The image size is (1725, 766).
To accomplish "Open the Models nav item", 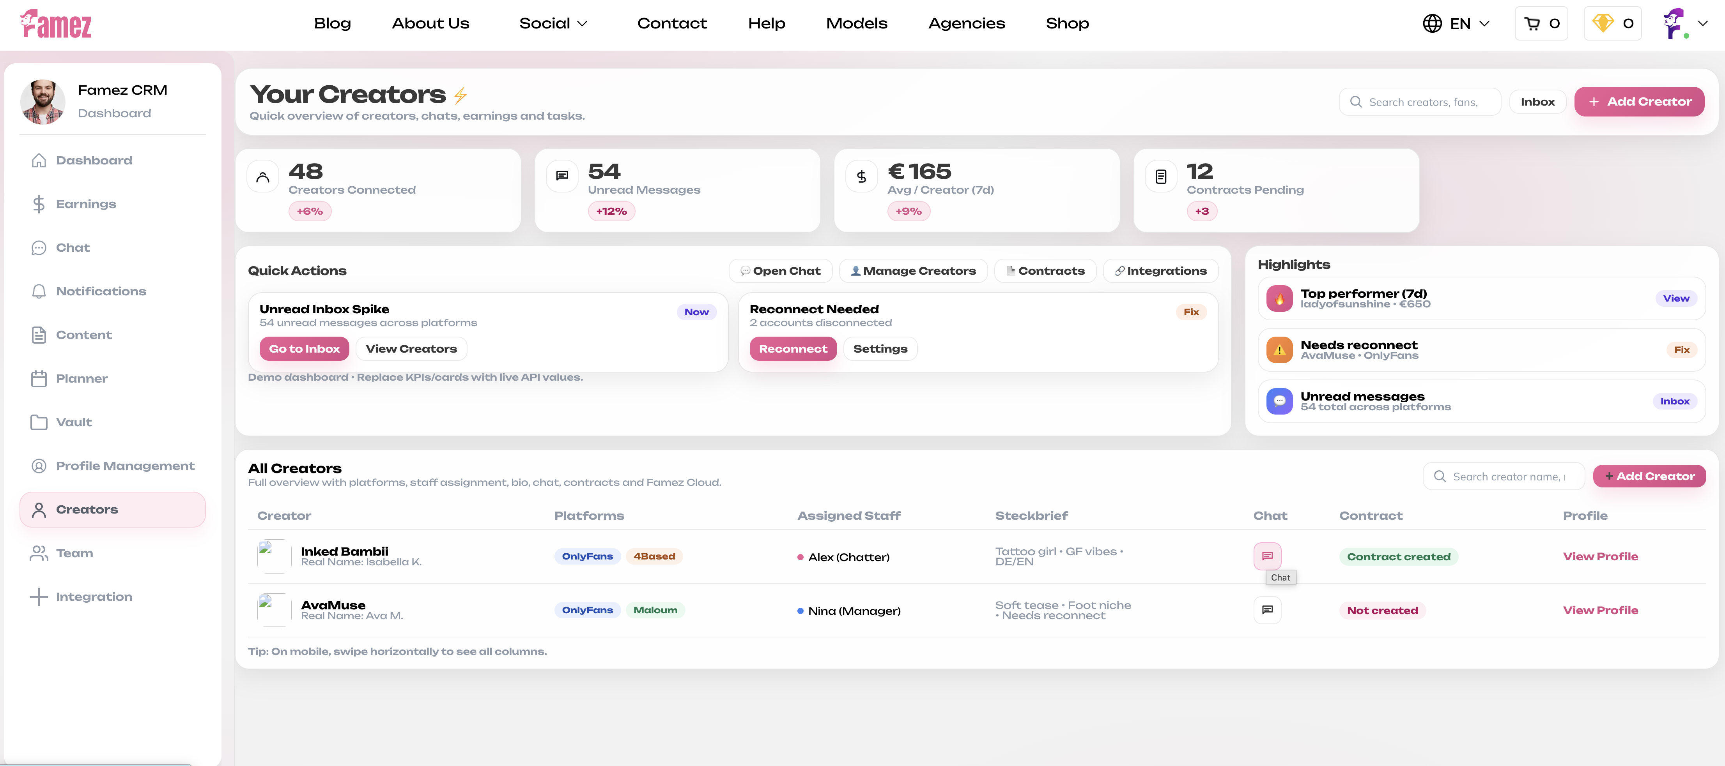I will coord(856,23).
